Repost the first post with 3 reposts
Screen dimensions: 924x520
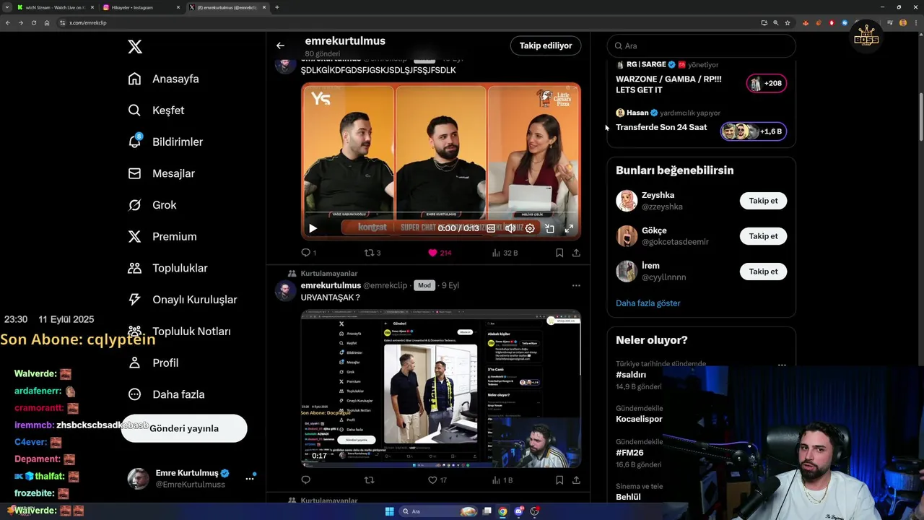372,253
